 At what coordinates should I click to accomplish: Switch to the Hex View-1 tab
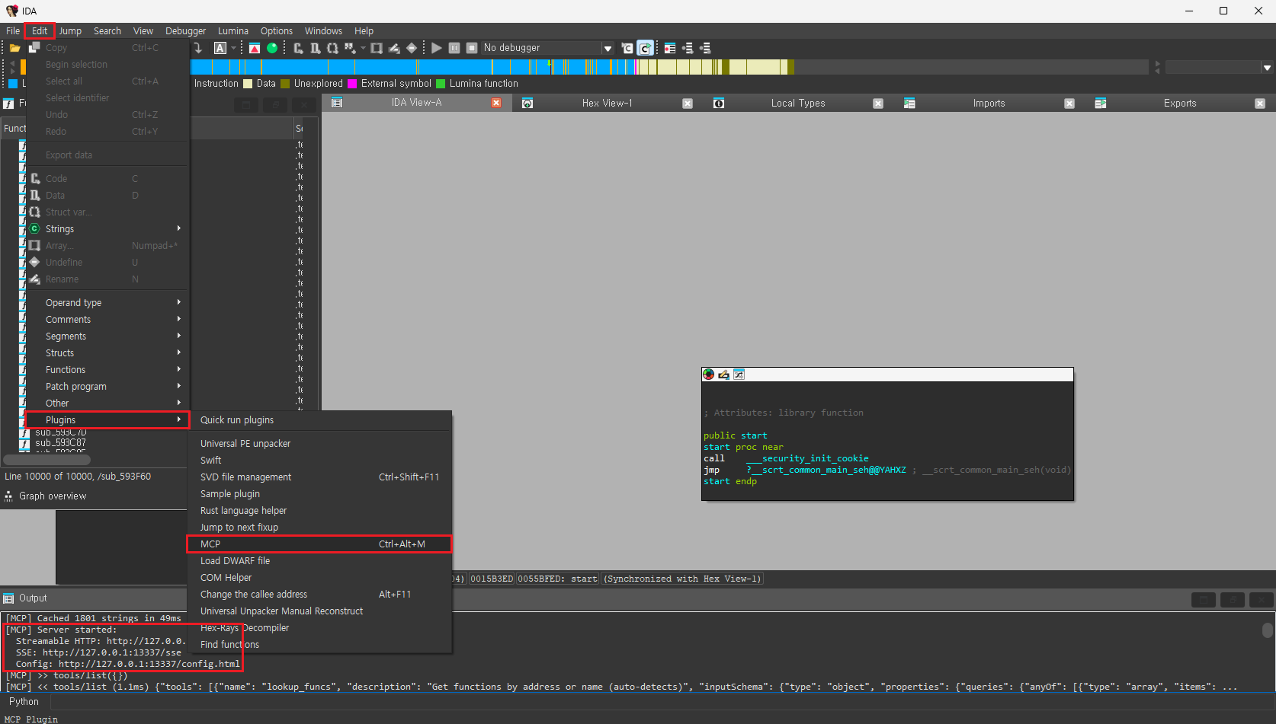(x=607, y=104)
